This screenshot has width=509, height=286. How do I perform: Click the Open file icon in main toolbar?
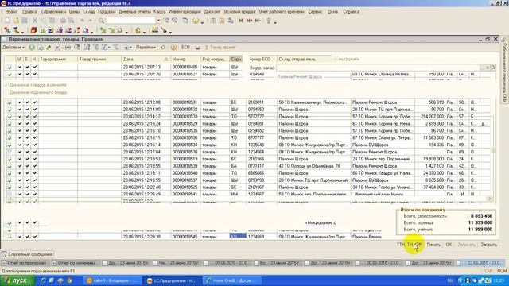16,21
